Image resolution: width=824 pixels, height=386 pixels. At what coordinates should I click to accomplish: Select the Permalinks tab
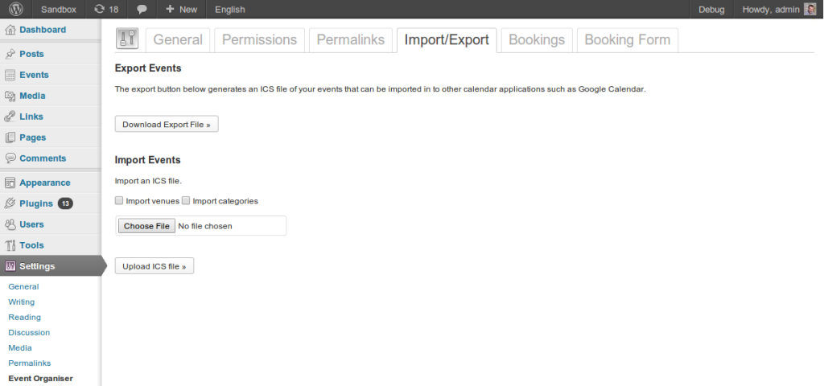click(x=351, y=40)
